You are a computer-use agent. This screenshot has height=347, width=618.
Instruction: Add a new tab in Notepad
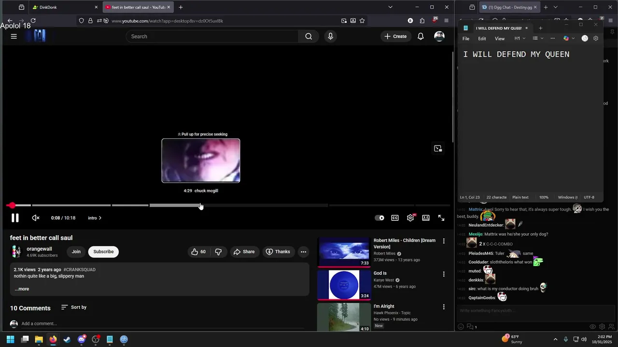click(540, 28)
